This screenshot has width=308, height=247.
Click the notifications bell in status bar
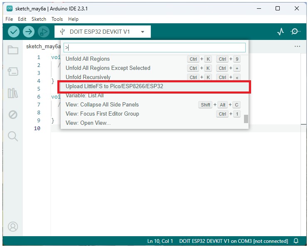(x=296, y=241)
